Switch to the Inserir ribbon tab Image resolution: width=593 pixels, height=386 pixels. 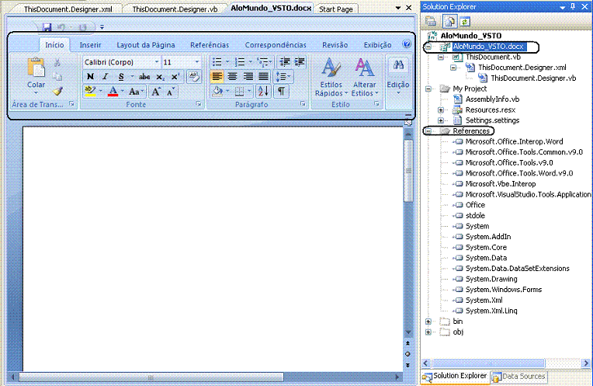pyautogui.click(x=90, y=45)
